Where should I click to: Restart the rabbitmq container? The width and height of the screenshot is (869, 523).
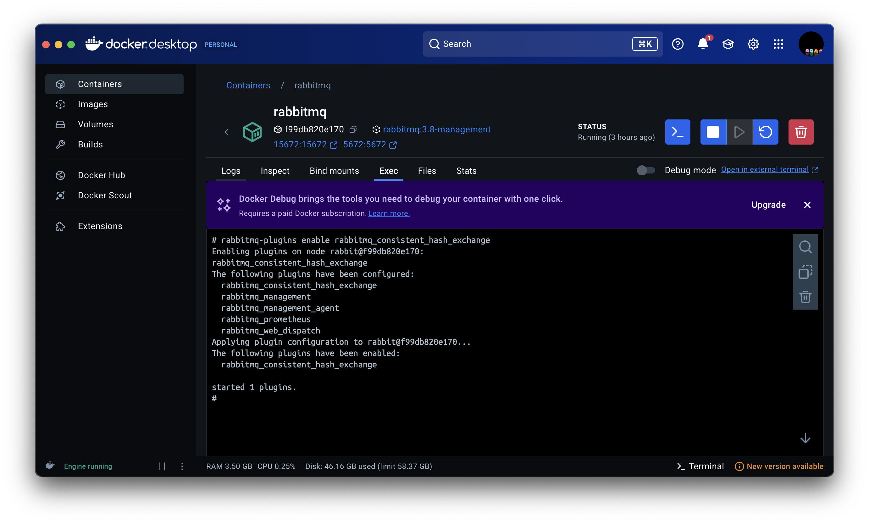click(765, 132)
